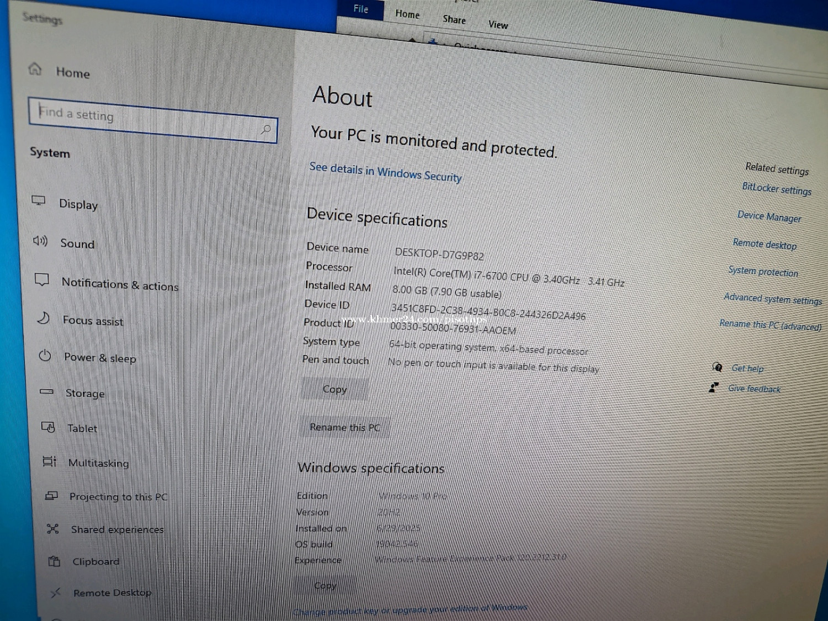Click the Give feedback icon

pyautogui.click(x=713, y=388)
